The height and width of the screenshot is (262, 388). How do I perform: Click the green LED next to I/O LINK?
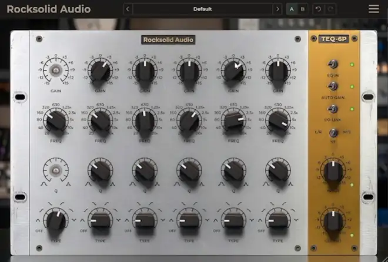pos(352,109)
